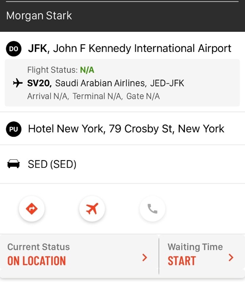Tap the DO drop-off badge icon
This screenshot has width=245, height=287.
pos(14,49)
